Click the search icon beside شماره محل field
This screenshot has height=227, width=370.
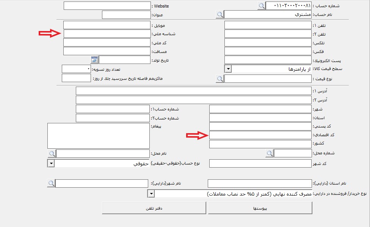pyautogui.click(x=269, y=153)
